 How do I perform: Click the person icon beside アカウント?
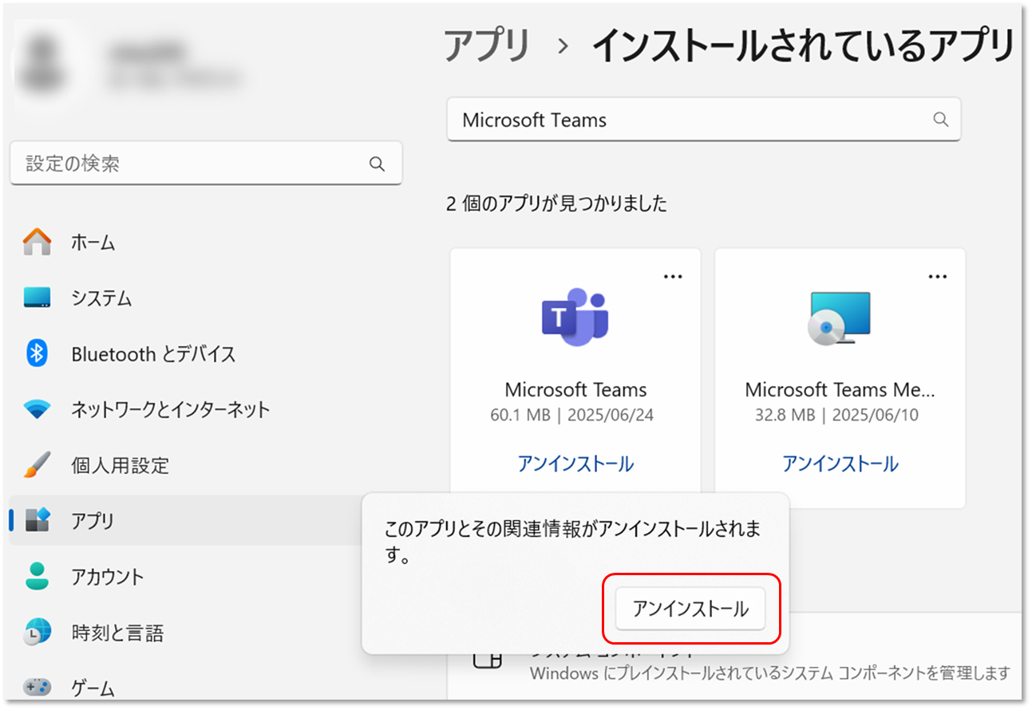(x=37, y=577)
